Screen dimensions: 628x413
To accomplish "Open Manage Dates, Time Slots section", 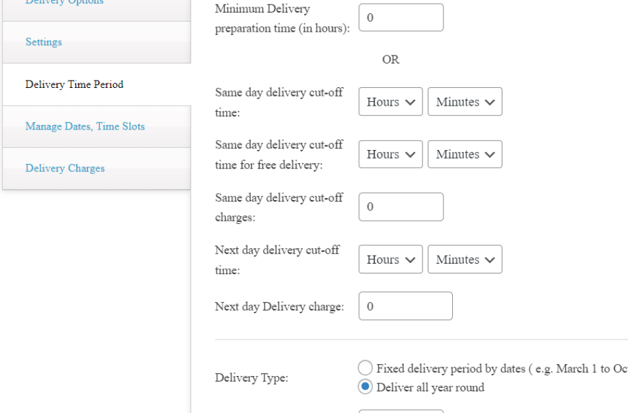I will (85, 126).
